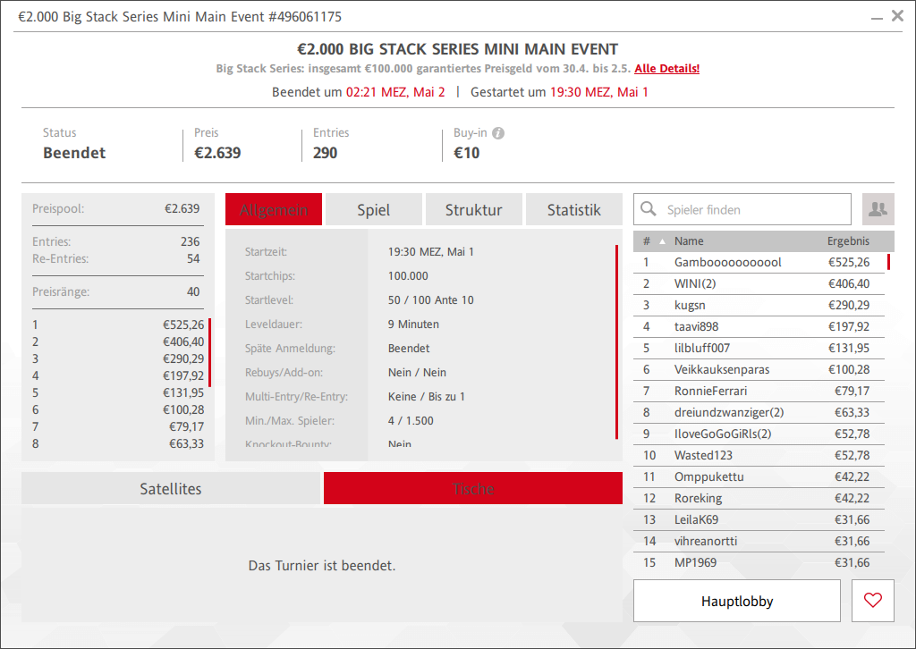This screenshot has height=649, width=916.
Task: Select player Veikkauksenparas row
Action: tap(759, 369)
